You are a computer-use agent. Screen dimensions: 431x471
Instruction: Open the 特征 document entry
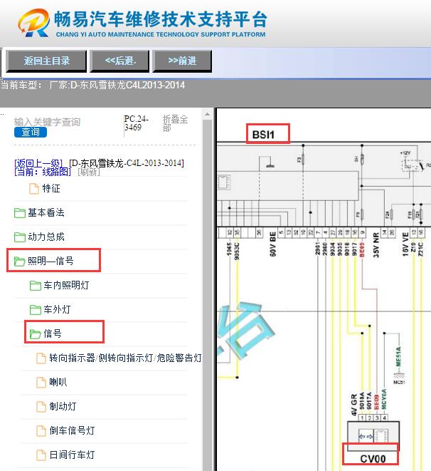pos(51,189)
